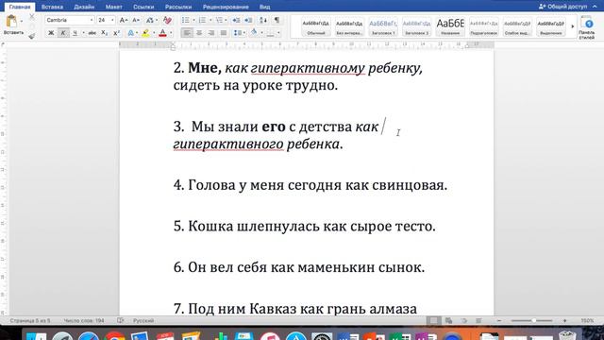
Task: Open the Вставка ribbon tab
Action: (52, 7)
